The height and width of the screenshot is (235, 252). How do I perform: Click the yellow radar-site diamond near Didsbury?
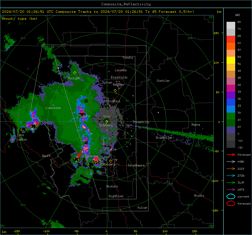(107, 122)
